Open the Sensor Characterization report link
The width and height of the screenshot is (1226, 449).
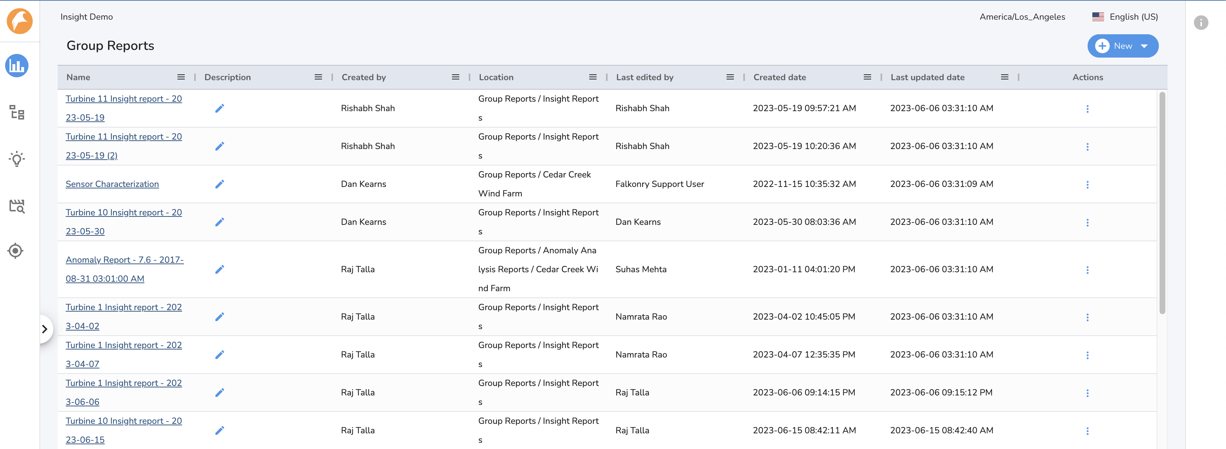coord(112,184)
